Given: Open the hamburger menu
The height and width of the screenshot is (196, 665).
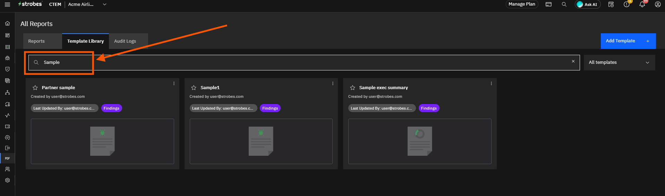Looking at the screenshot, I should pos(7,5).
